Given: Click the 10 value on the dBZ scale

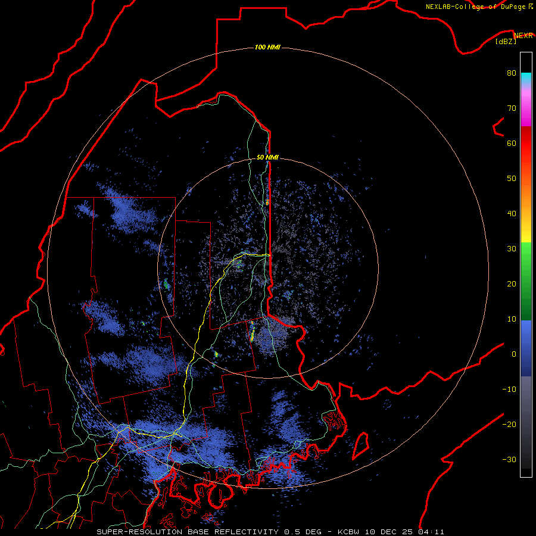Looking at the screenshot, I should pos(512,319).
